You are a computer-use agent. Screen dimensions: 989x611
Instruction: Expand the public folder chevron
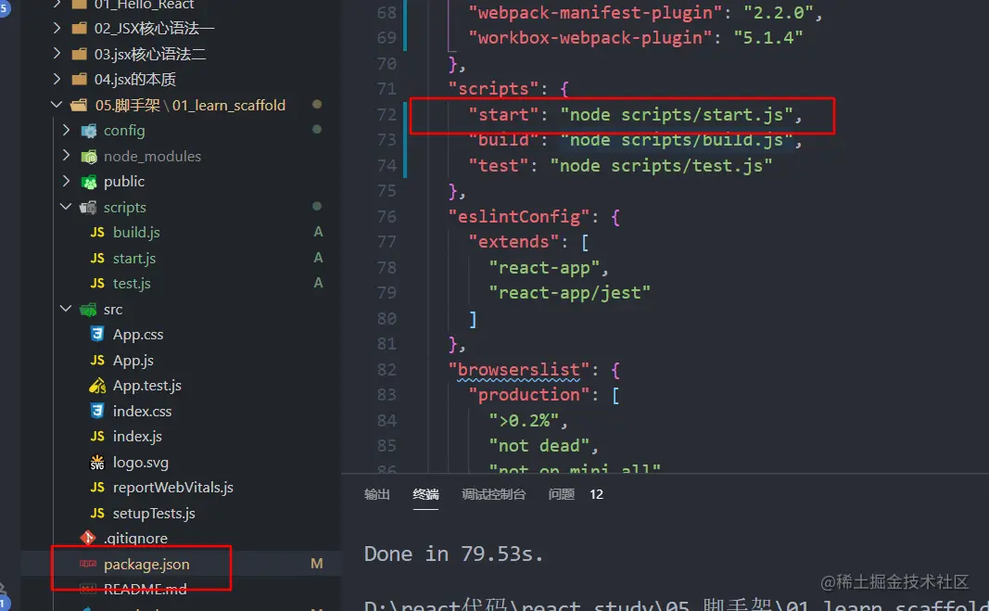66,181
